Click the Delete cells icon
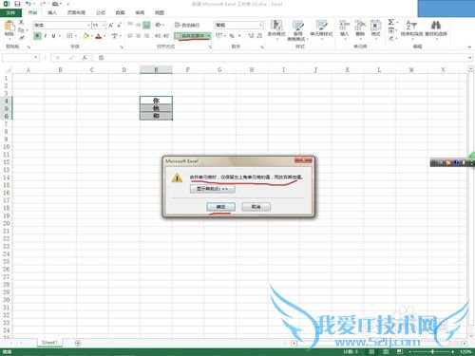Viewport: 475px width, 356px height. (x=360, y=26)
